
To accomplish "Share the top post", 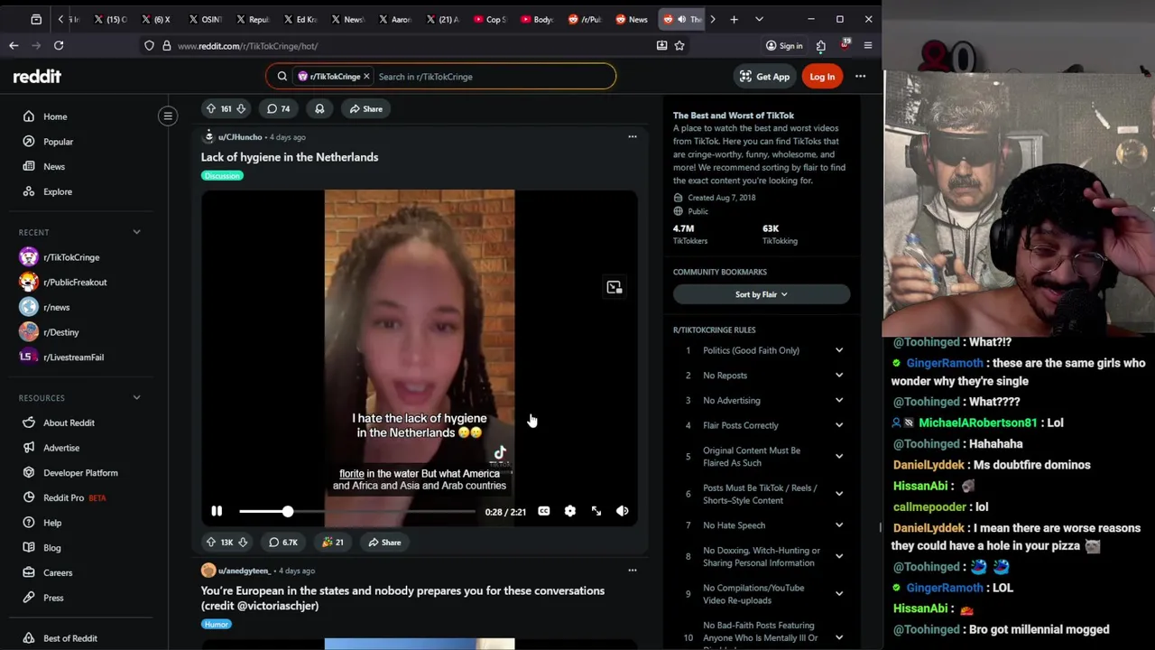I will pyautogui.click(x=365, y=109).
